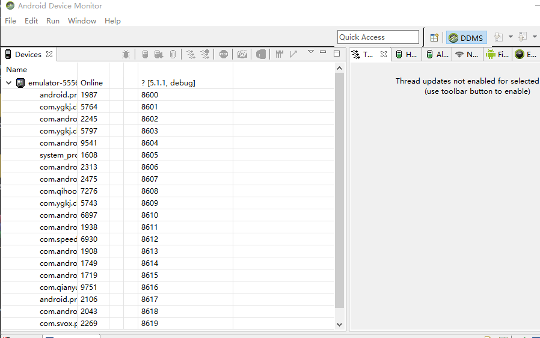Click the Cause GC trash can icon

tap(173, 55)
